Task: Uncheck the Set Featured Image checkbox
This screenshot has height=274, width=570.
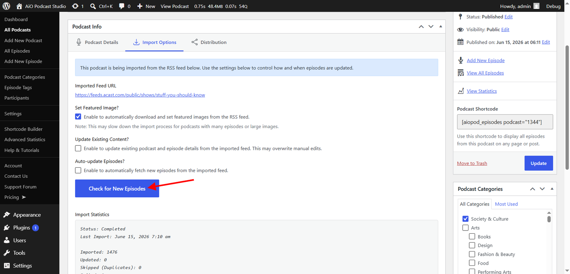Action: click(x=78, y=117)
